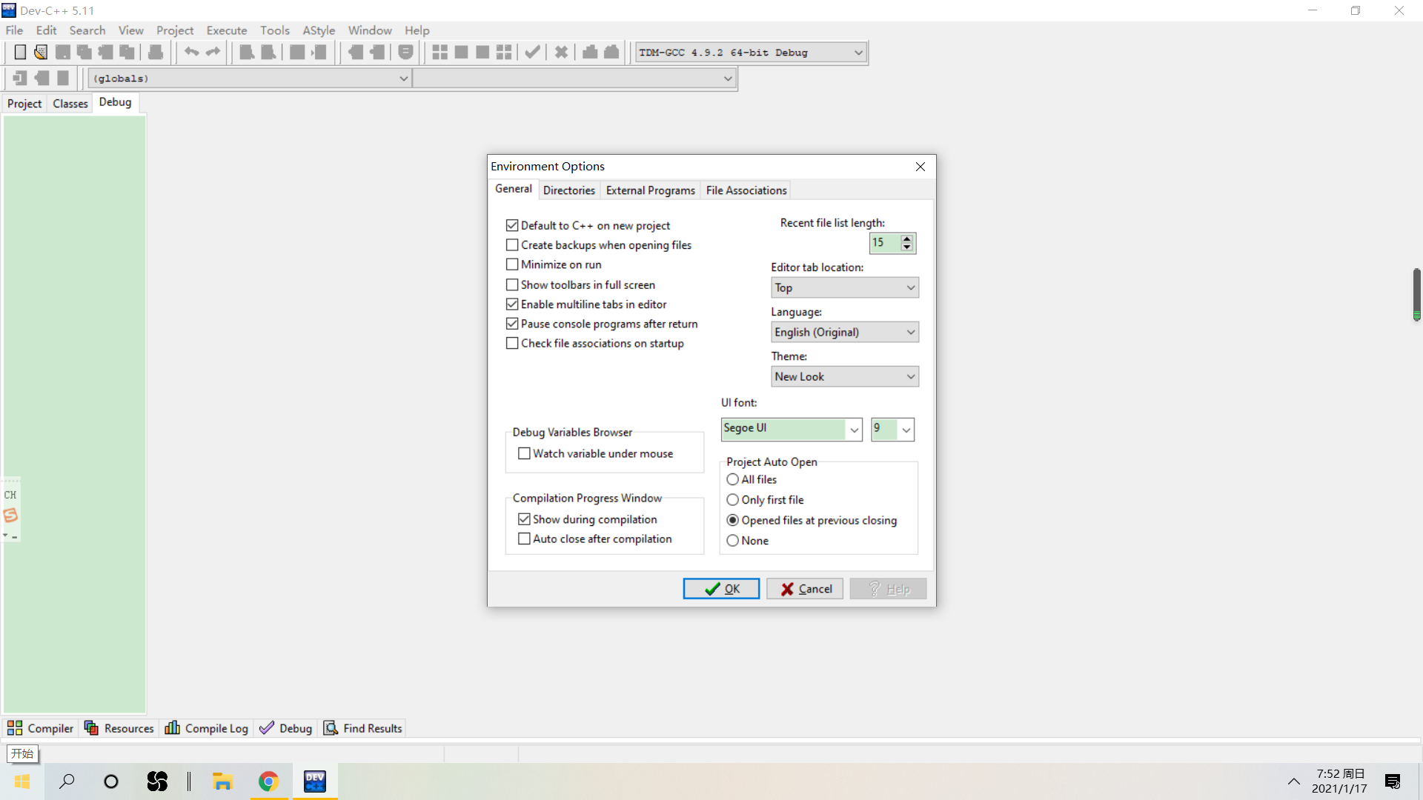The image size is (1423, 800).
Task: Click the Undo arrow toolbar icon
Action: 191,52
